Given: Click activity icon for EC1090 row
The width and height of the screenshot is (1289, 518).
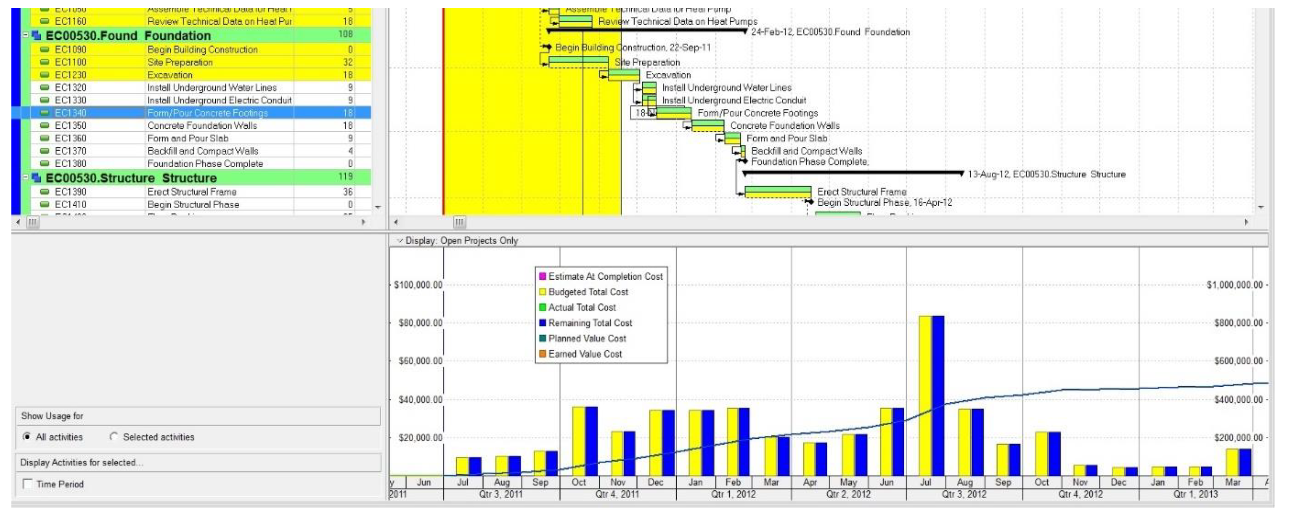Looking at the screenshot, I should point(45,49).
